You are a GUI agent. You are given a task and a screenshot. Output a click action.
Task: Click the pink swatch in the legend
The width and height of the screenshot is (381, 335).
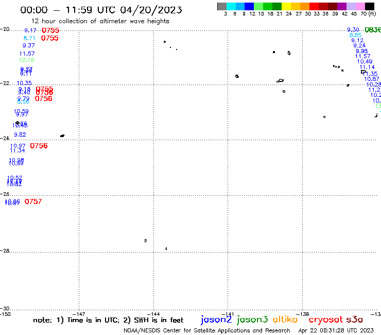coord(360,6)
